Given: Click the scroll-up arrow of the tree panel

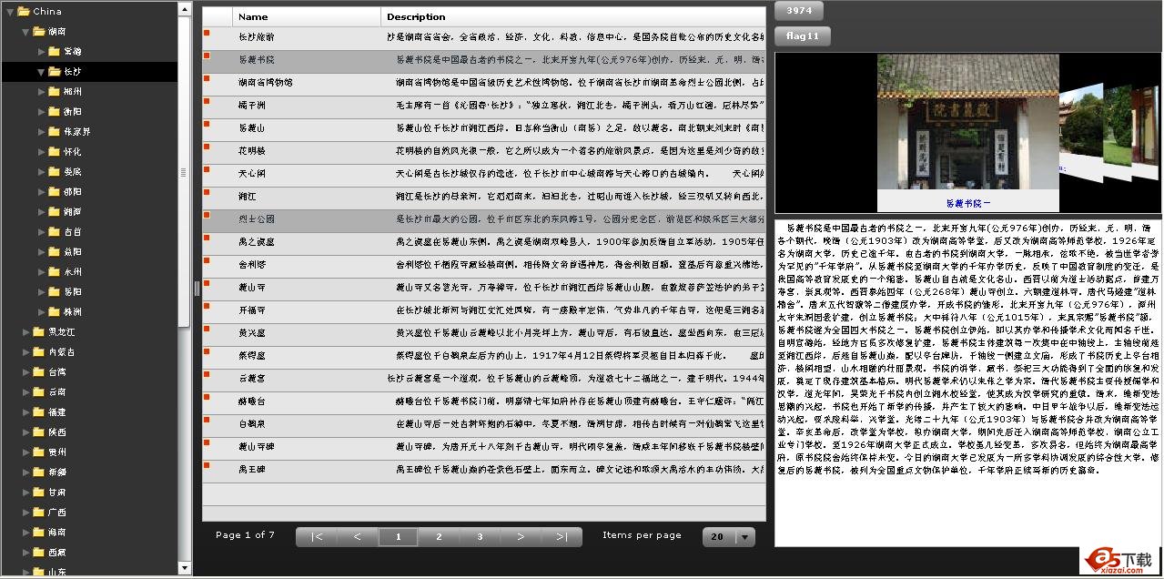Looking at the screenshot, I should pyautogui.click(x=185, y=8).
